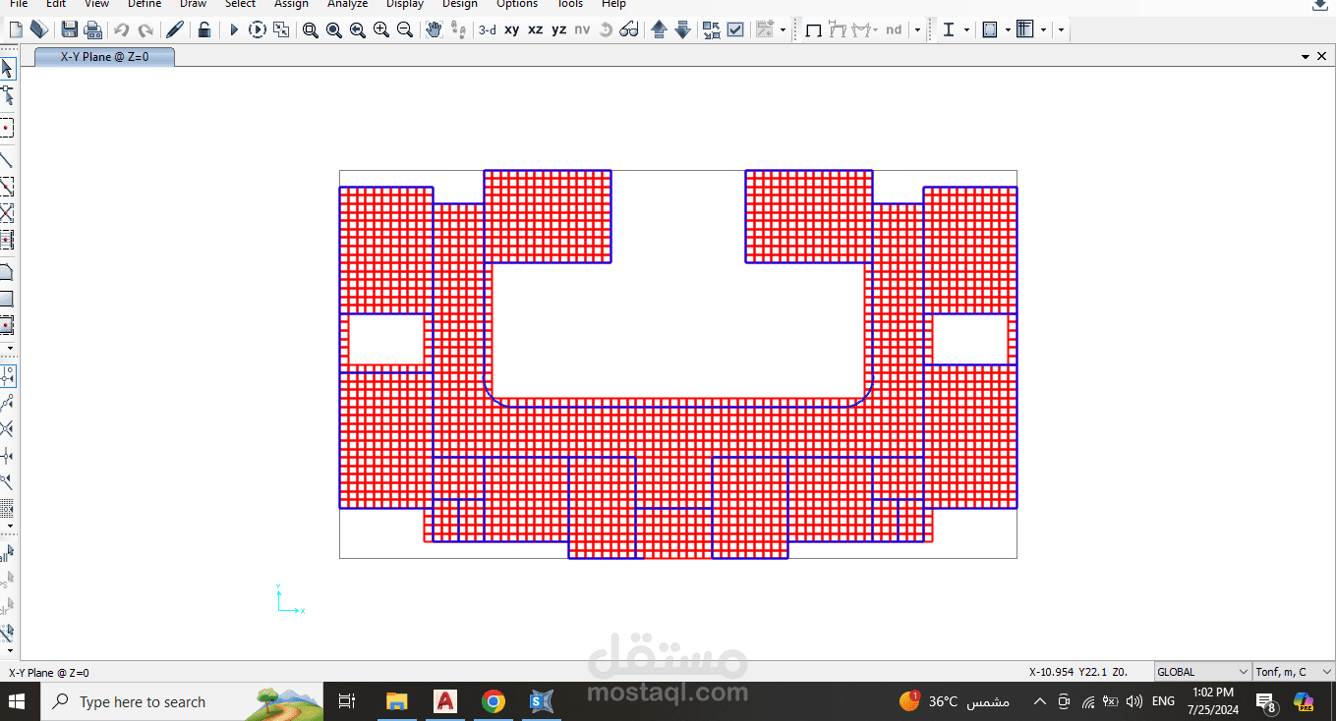
Task: Open the Draw menu
Action: (x=193, y=4)
